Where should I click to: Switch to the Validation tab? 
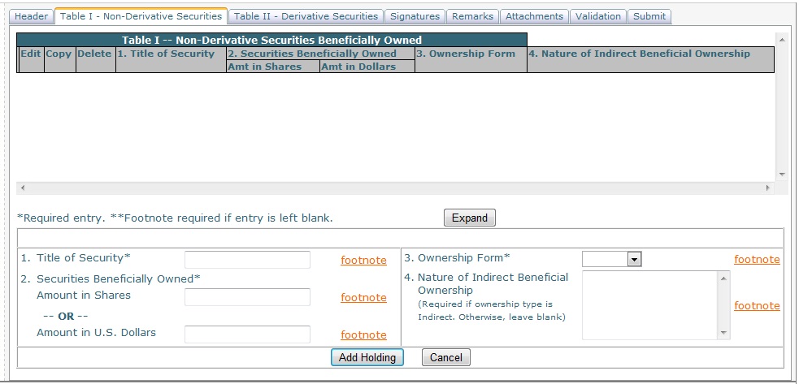click(x=597, y=16)
